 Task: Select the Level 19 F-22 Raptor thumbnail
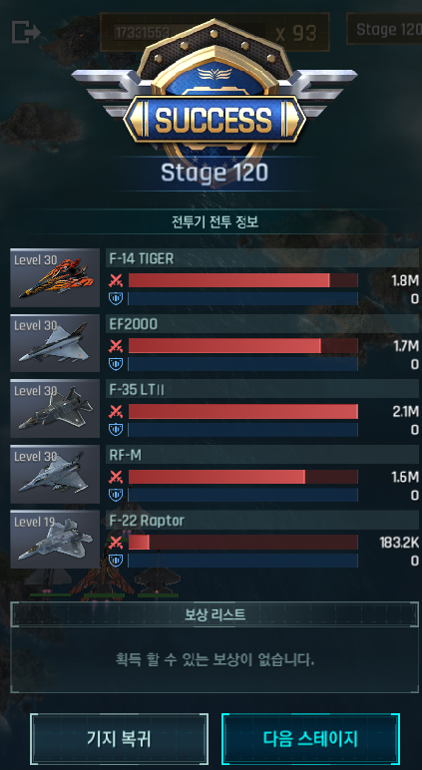pyautogui.click(x=55, y=540)
